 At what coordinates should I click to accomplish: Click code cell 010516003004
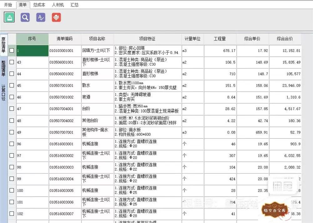click(x=65, y=179)
